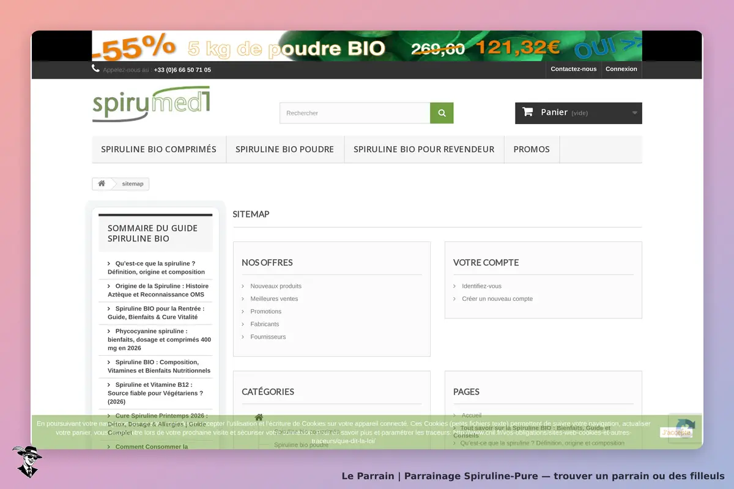Screen dimensions: 734x489
Task: Click the Spirumed logo
Action: (151, 104)
